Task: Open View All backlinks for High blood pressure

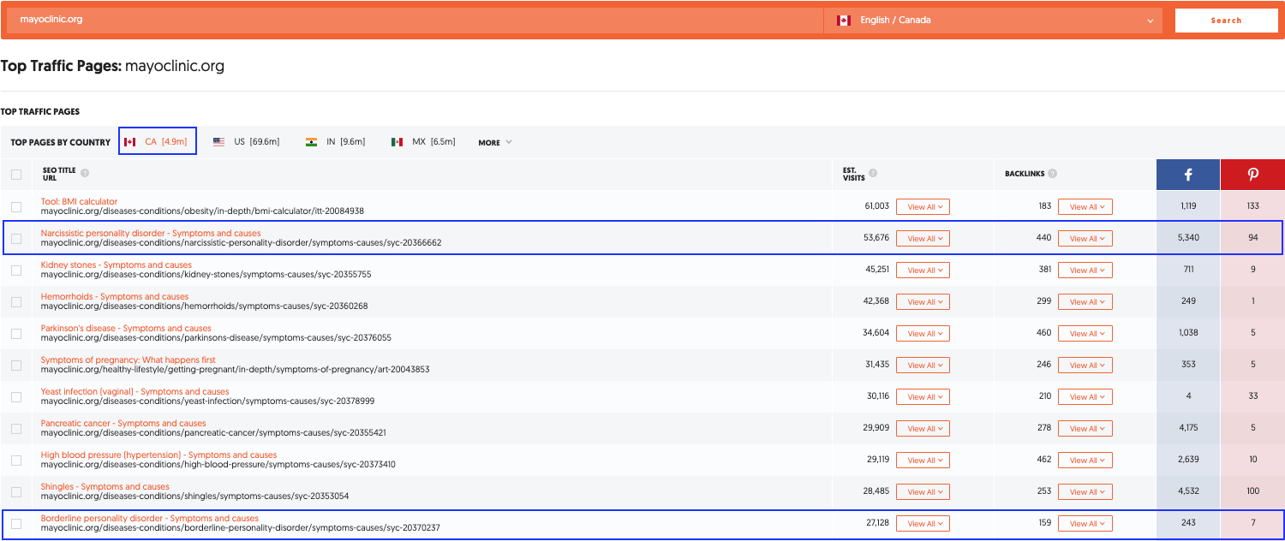Action: click(x=1085, y=460)
